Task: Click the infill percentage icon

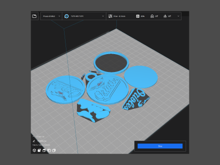Action: point(137,16)
